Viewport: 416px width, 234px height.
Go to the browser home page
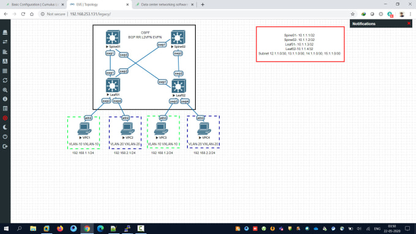32,14
